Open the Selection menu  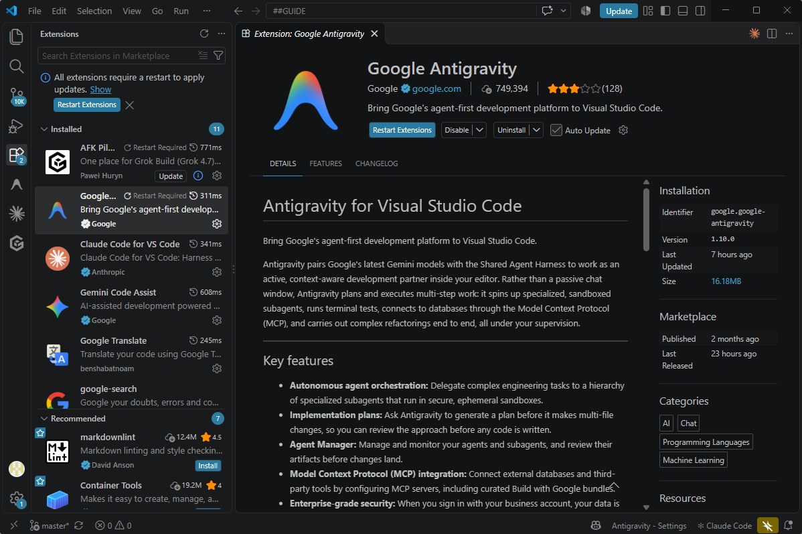tap(94, 11)
